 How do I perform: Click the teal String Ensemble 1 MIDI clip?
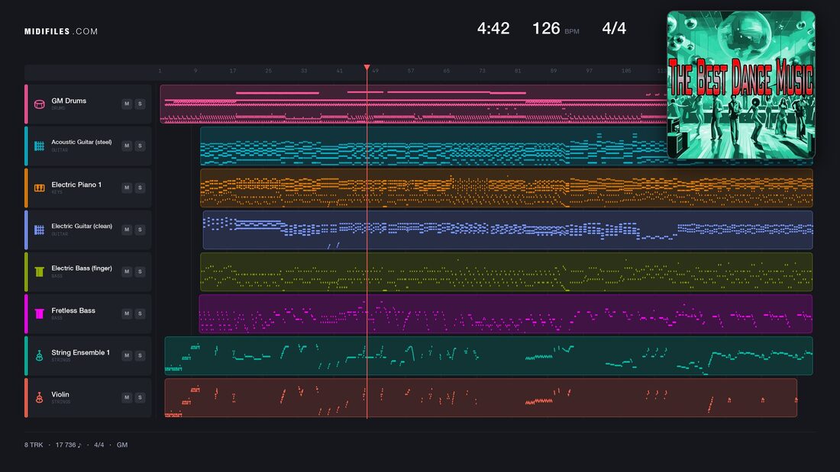click(489, 355)
